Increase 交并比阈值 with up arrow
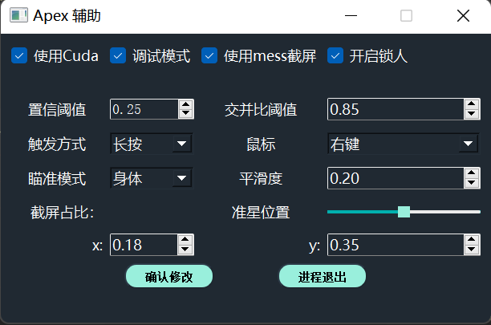Screen dimensions: 491x325 pos(472,104)
